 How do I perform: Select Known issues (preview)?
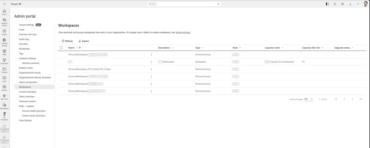33,116
